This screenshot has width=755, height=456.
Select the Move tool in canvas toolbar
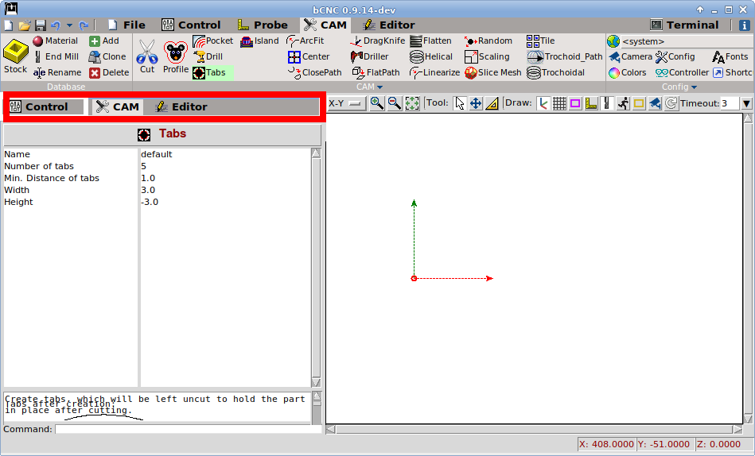coord(476,103)
